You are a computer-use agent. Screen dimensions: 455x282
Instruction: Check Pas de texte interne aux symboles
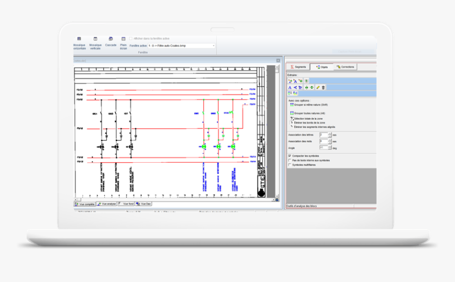289,160
